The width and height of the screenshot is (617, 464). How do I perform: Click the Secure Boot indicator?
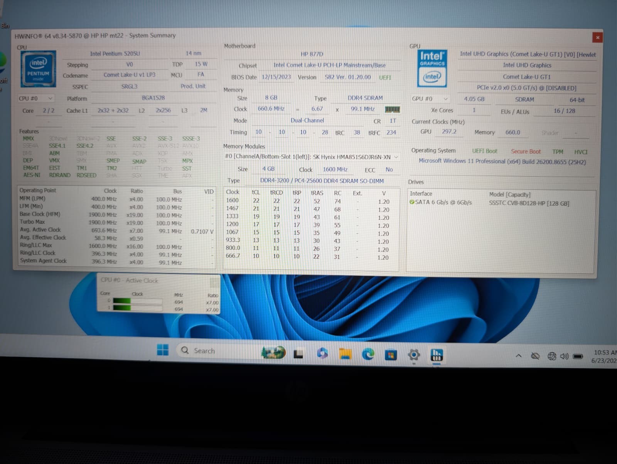(x=526, y=151)
